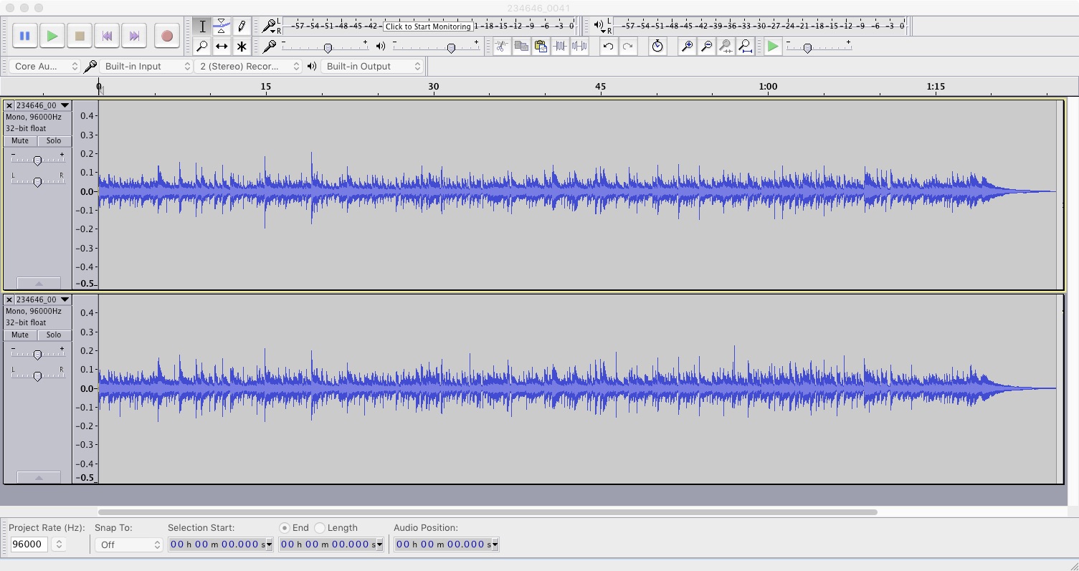Viewport: 1079px width, 571px height.
Task: Solo the bottom 234646_00 track
Action: (54, 335)
